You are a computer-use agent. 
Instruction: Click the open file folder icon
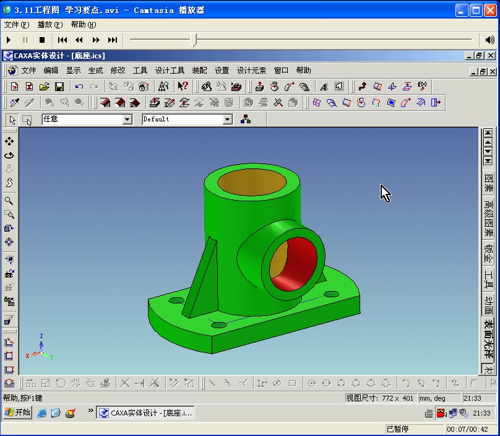(x=45, y=87)
